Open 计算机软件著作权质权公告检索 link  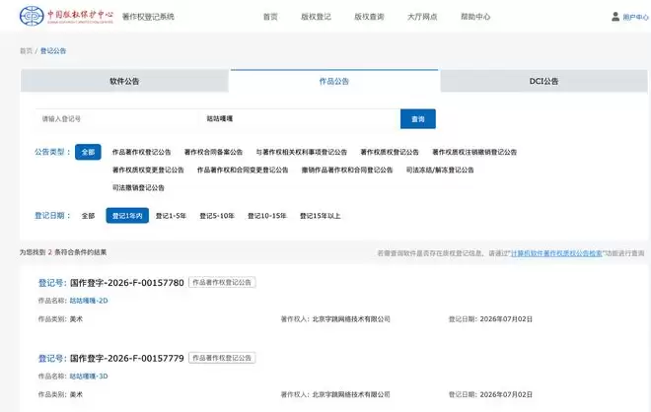[556, 253]
